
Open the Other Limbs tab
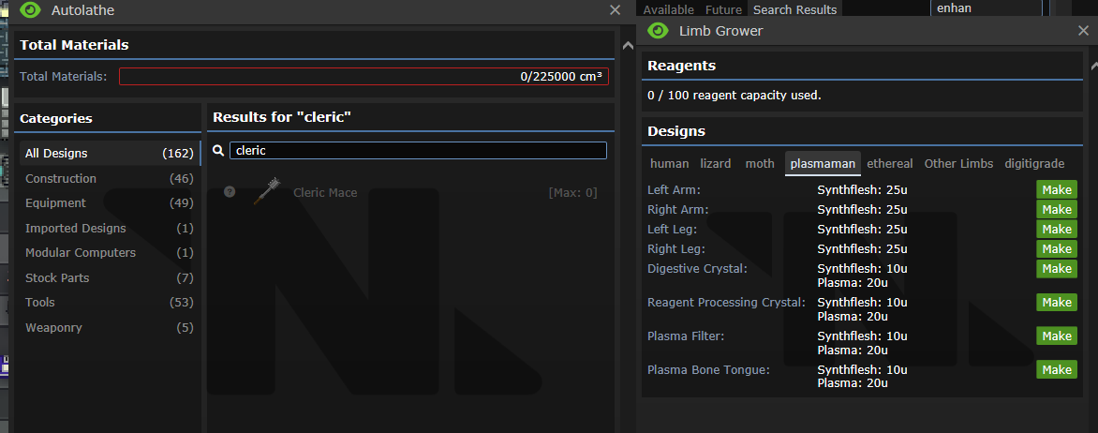click(958, 164)
